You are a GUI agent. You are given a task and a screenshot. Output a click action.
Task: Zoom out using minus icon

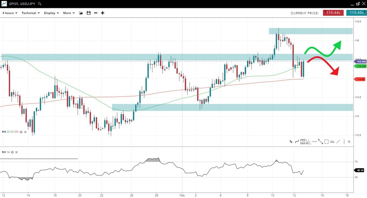click(96, 13)
